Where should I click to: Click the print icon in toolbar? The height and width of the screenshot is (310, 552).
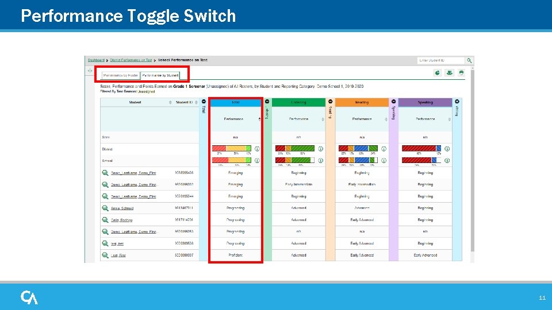(461, 73)
